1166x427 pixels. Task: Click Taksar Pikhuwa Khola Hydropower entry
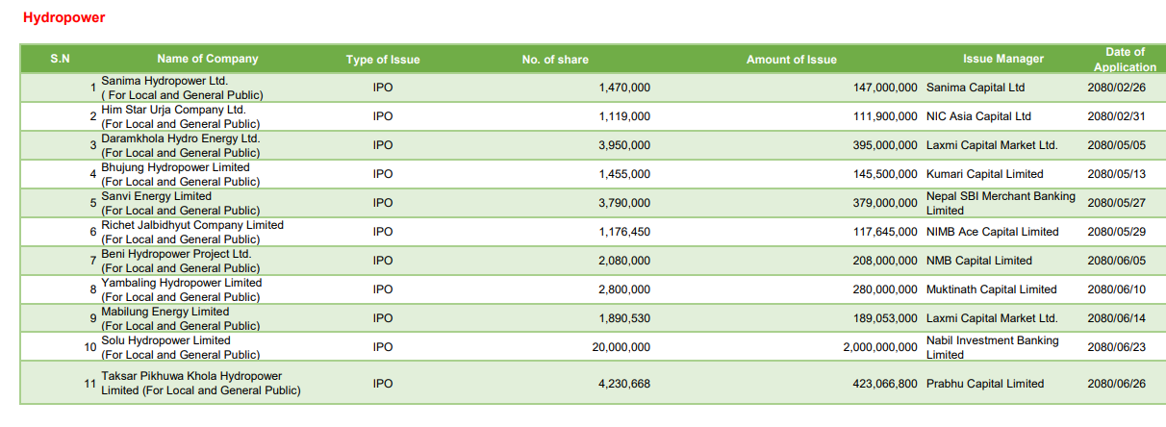(191, 376)
